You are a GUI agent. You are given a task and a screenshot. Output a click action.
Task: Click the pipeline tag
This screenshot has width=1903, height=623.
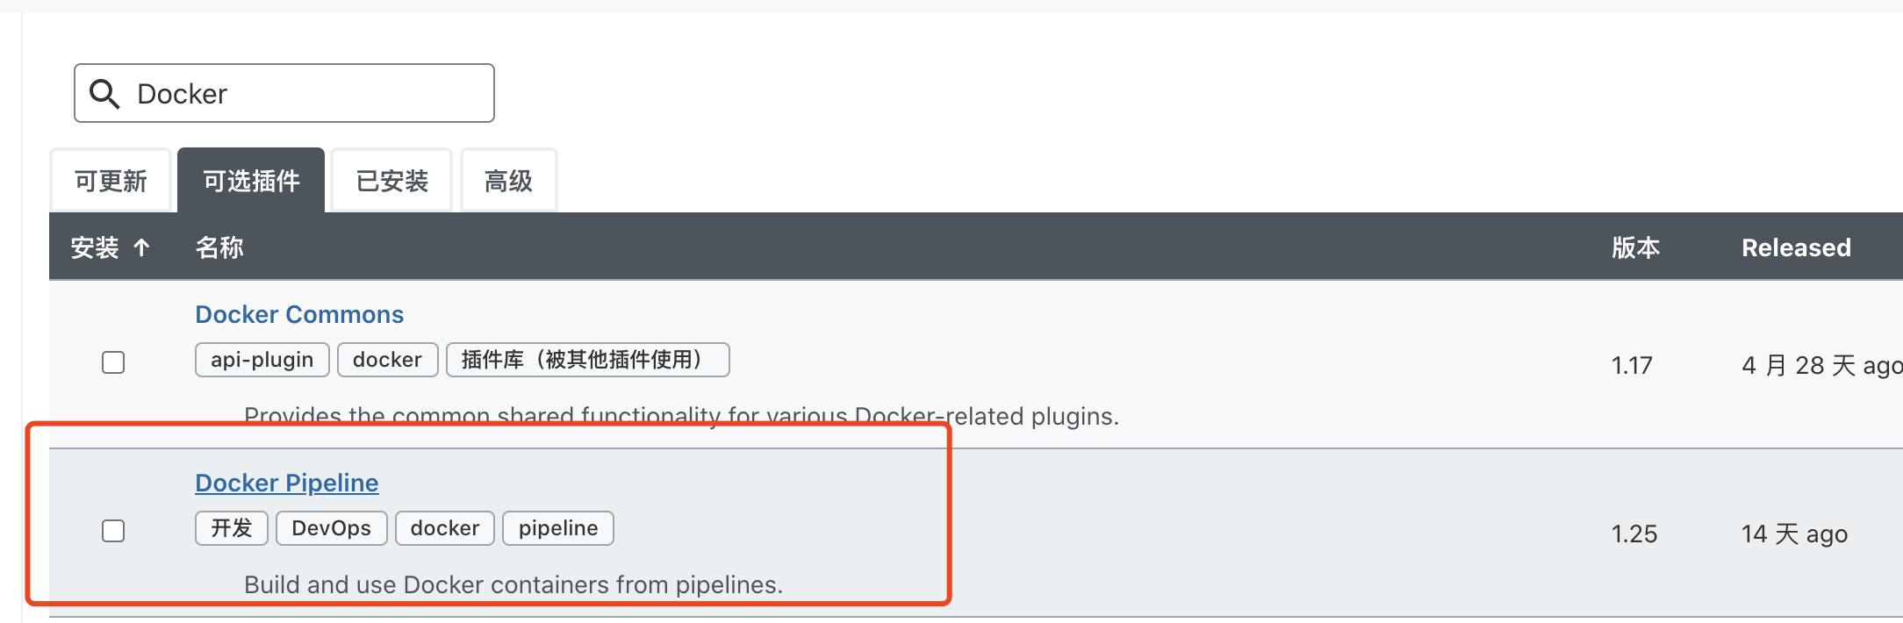click(557, 528)
